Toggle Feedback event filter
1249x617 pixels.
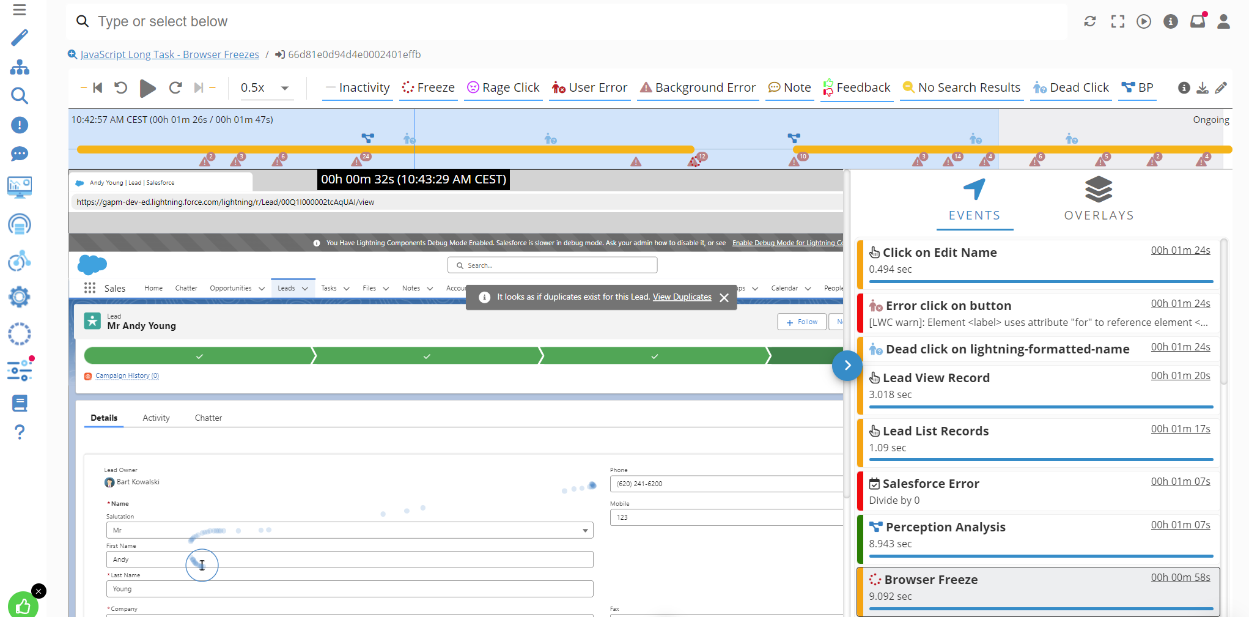click(857, 88)
